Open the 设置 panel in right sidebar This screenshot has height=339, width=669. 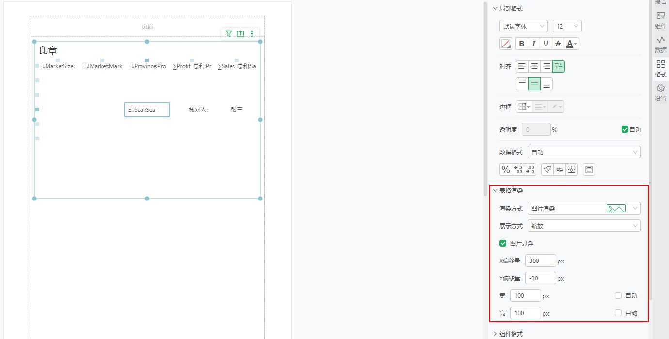click(661, 92)
